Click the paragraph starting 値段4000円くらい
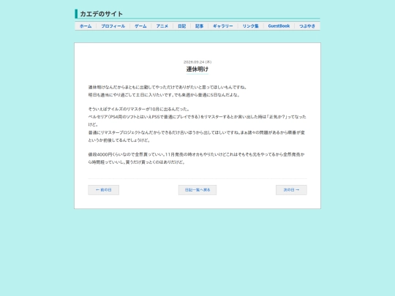This screenshot has height=296, width=395. (197, 158)
